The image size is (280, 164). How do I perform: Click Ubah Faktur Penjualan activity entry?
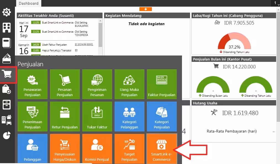62,45
